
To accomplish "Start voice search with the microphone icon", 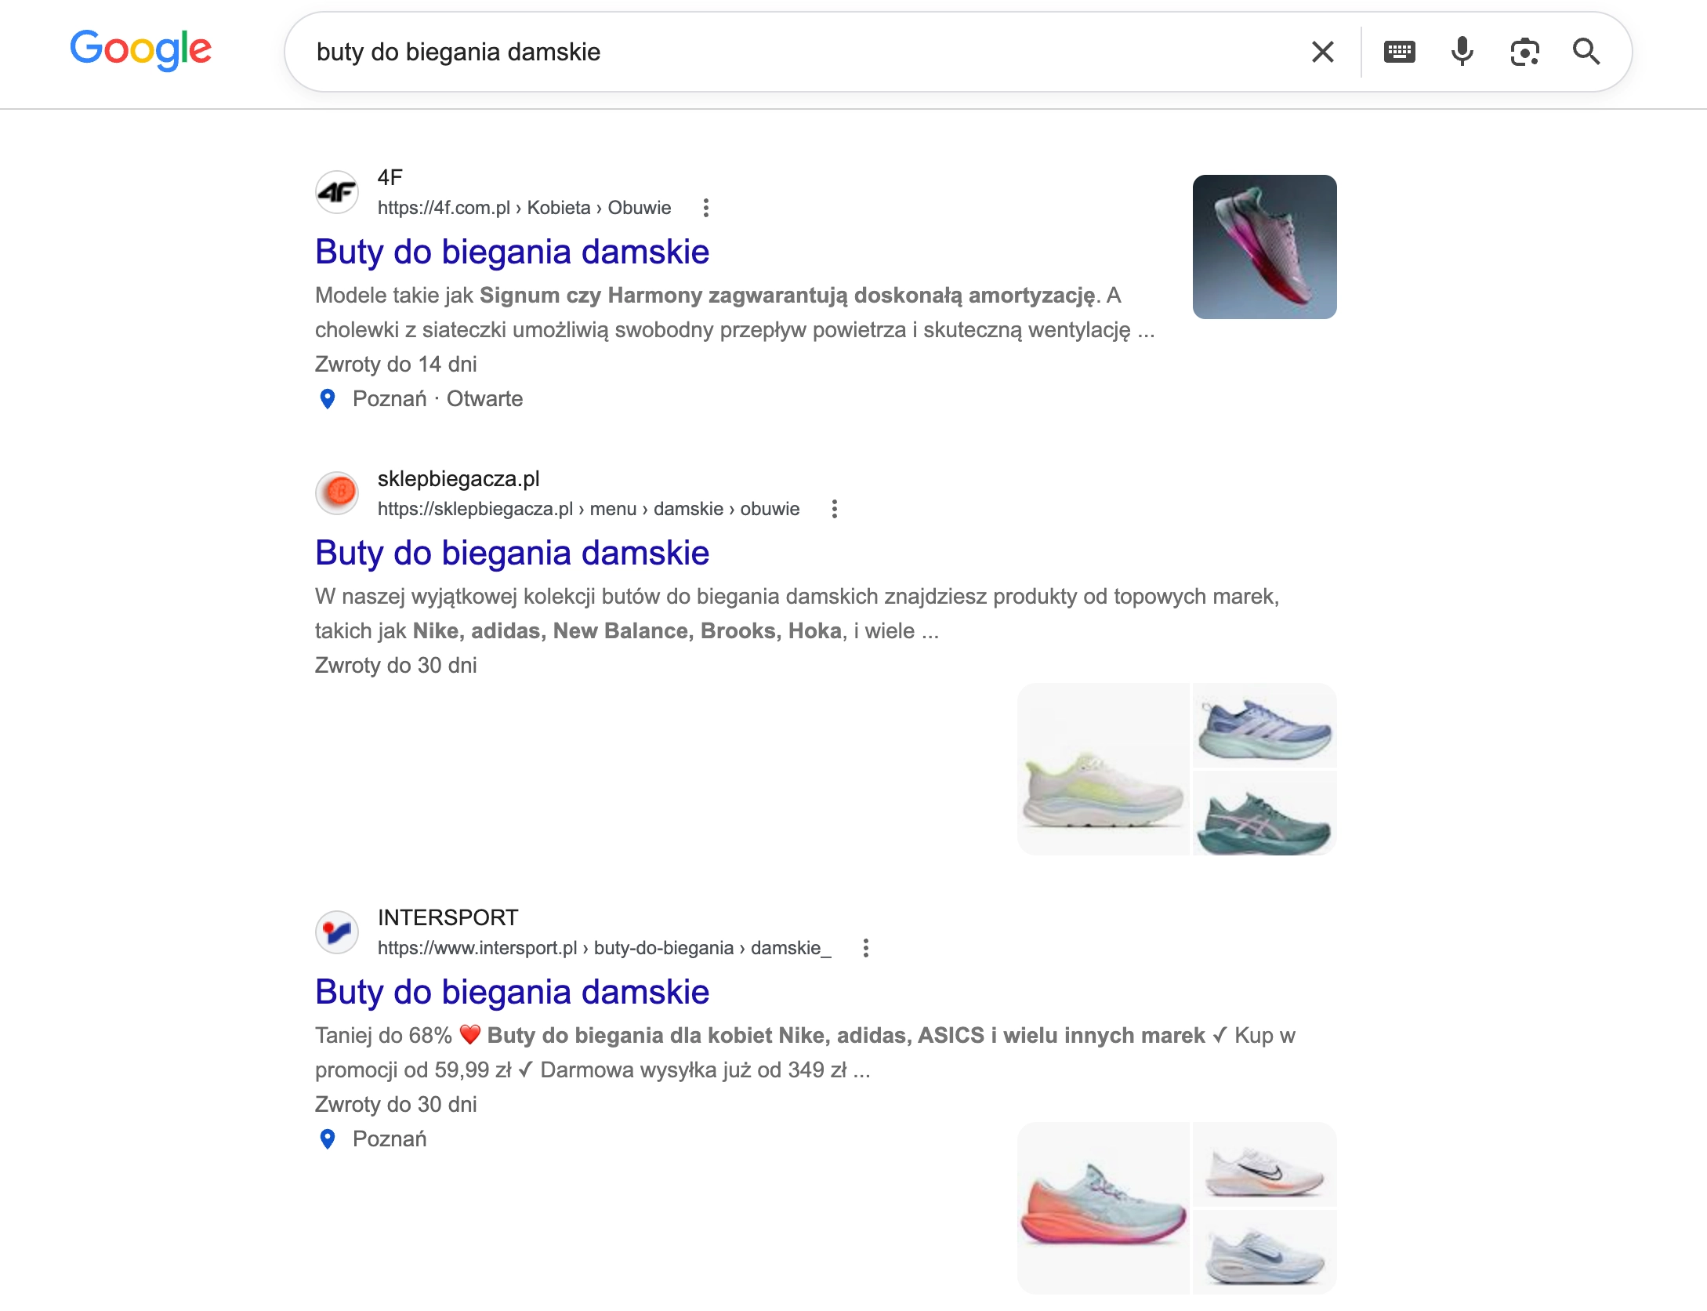I will pyautogui.click(x=1462, y=52).
